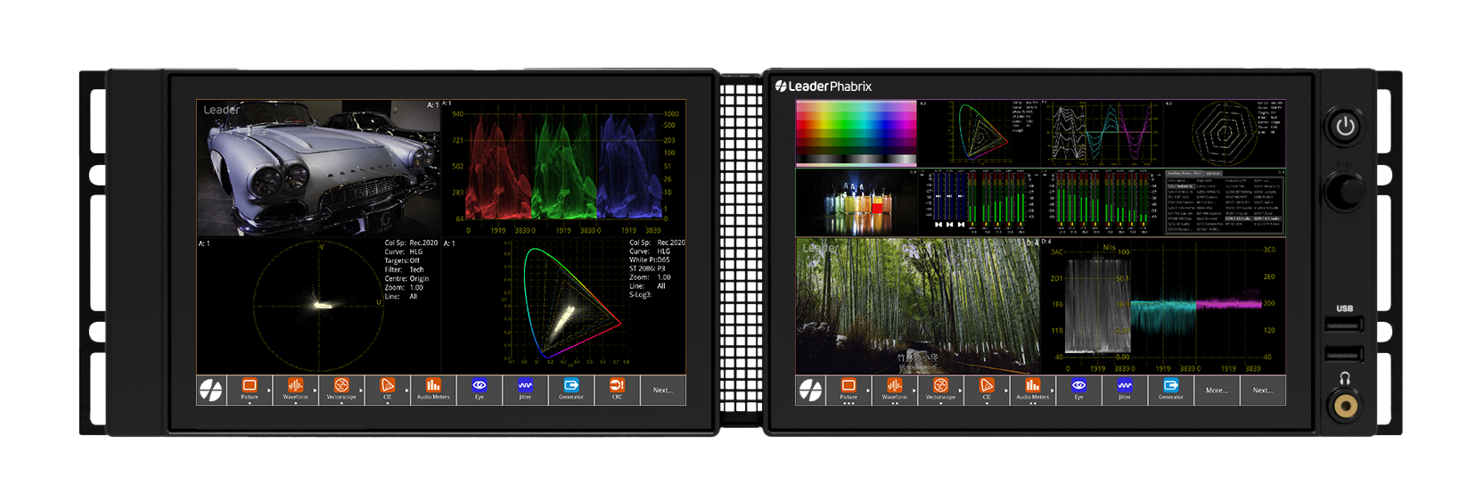Click Next... on the left display toolbar
Screen dimensions: 1484x502
click(x=662, y=391)
